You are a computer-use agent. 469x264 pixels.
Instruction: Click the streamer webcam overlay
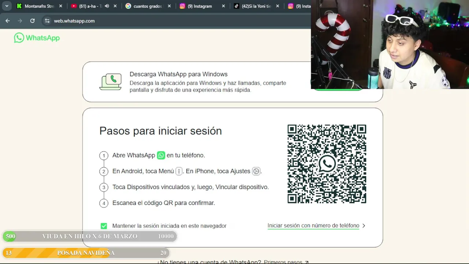pos(390,44)
